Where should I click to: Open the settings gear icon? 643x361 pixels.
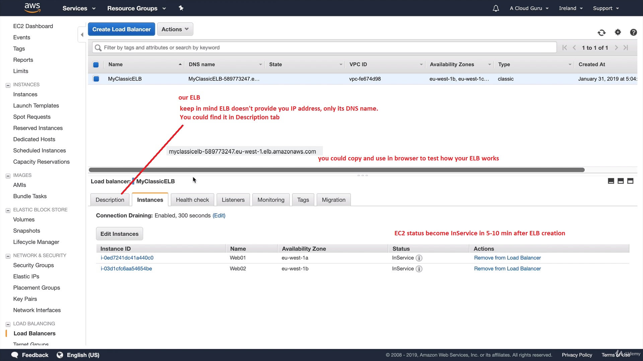click(618, 32)
